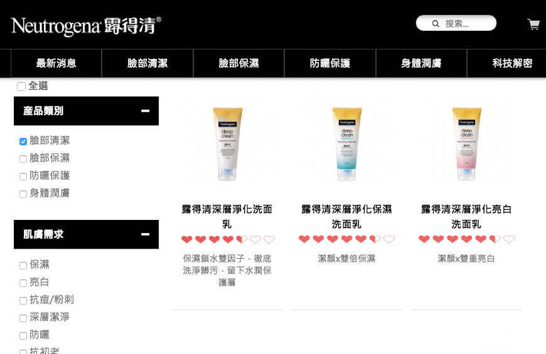Viewport: 546px width, 354px height.
Task: Open the shopping cart icon
Action: (x=533, y=24)
